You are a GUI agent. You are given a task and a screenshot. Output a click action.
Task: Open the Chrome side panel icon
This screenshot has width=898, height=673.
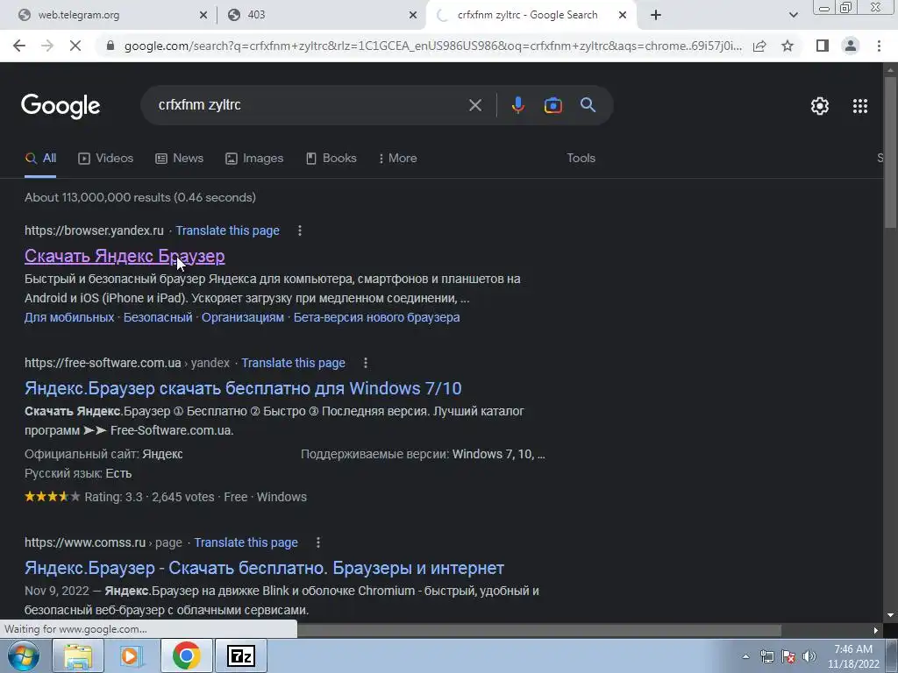823,46
